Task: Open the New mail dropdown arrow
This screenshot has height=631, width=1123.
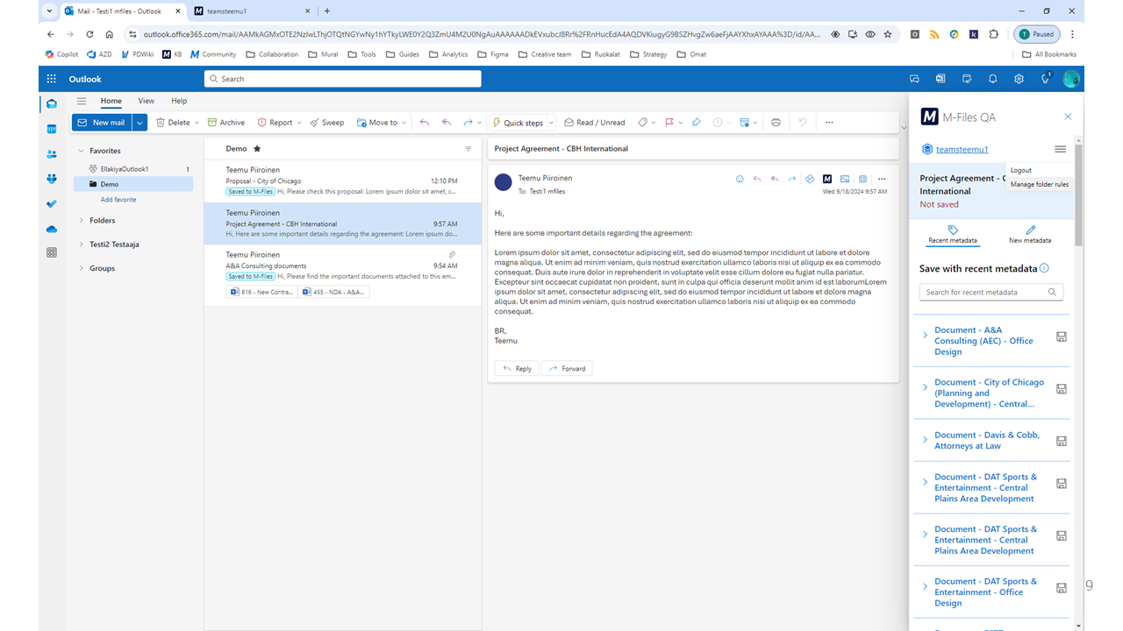Action: click(x=140, y=123)
